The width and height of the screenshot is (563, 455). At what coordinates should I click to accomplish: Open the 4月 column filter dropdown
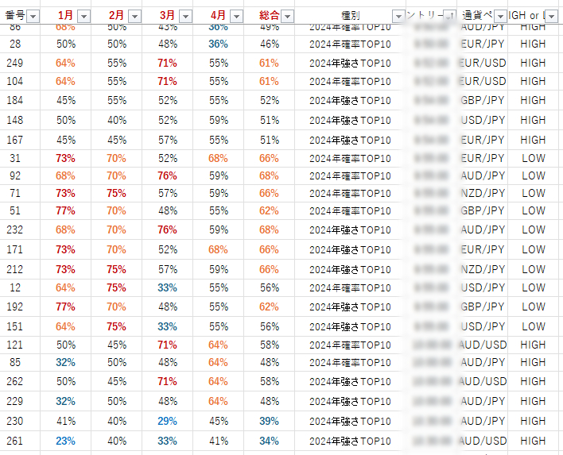tap(237, 16)
